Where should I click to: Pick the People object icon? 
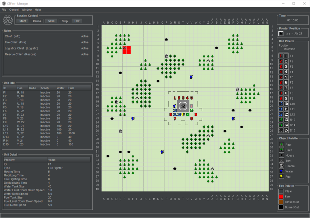coord(281,166)
